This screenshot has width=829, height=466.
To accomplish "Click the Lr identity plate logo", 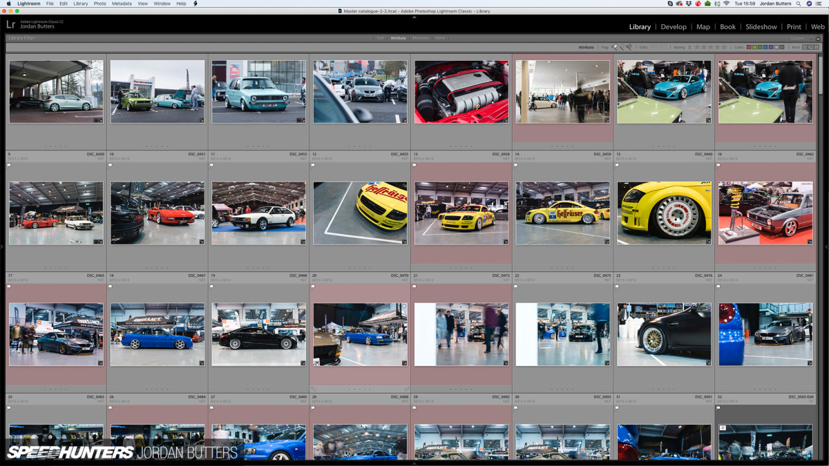I will pos(10,24).
